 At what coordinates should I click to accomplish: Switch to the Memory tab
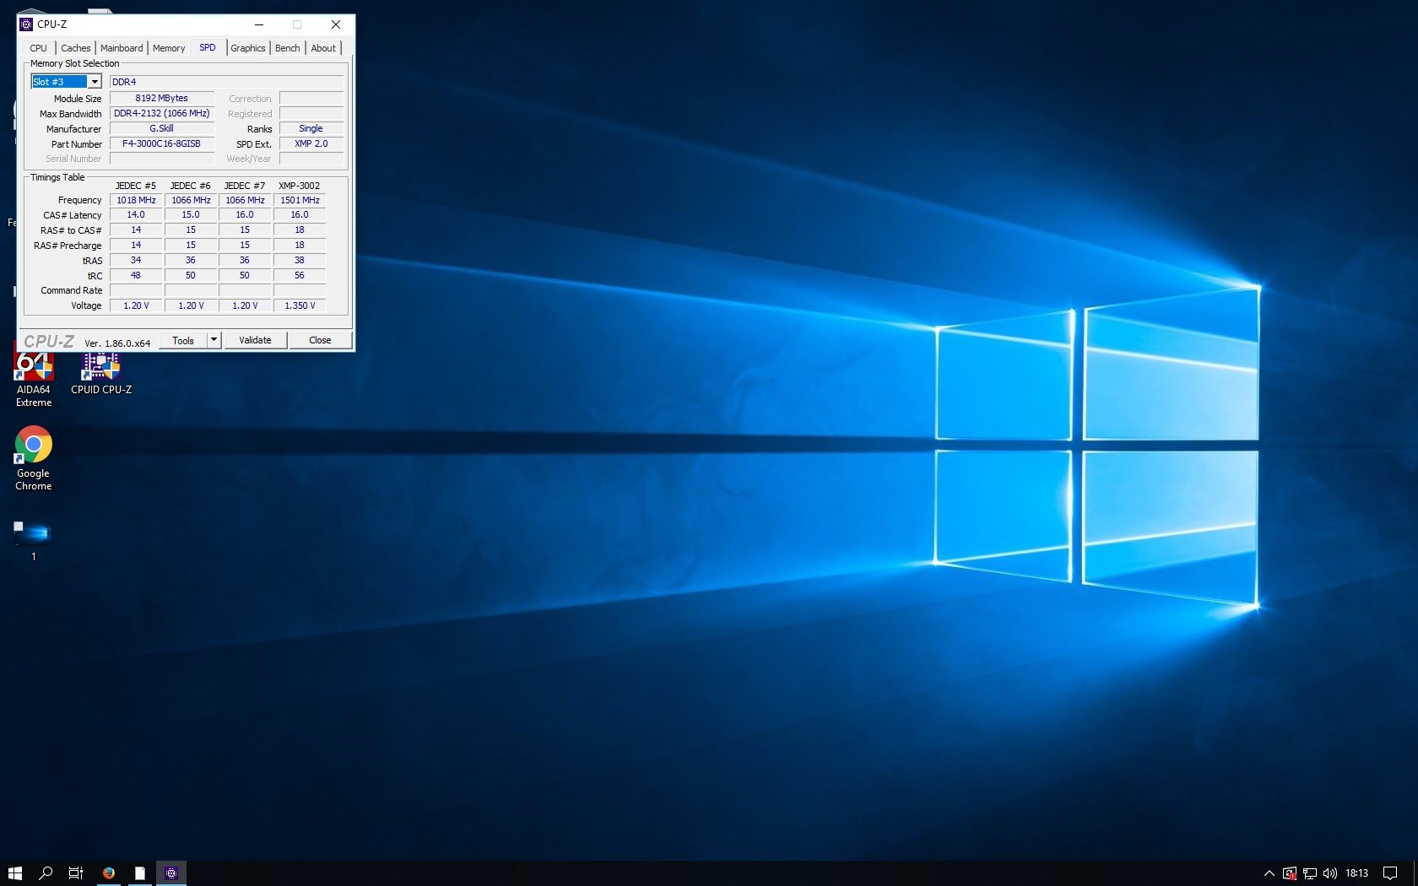click(169, 48)
